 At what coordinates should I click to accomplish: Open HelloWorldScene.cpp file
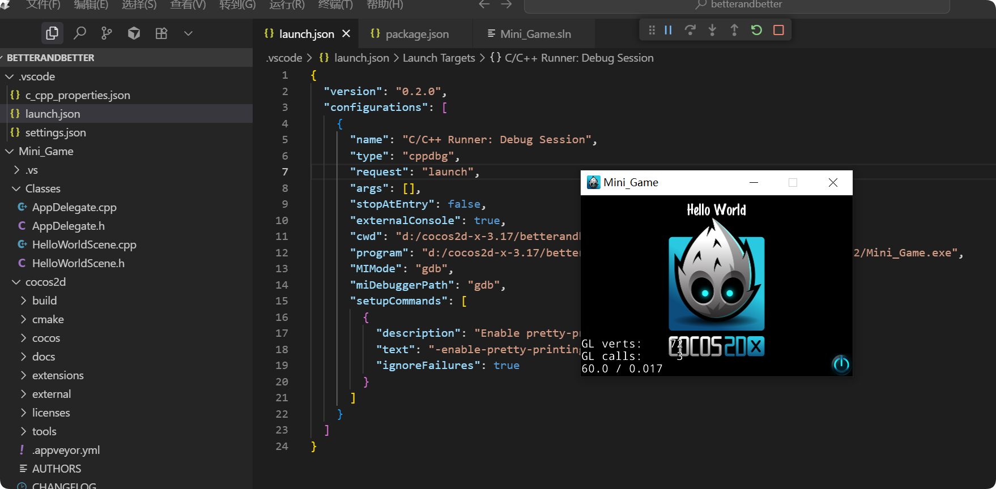126,244
